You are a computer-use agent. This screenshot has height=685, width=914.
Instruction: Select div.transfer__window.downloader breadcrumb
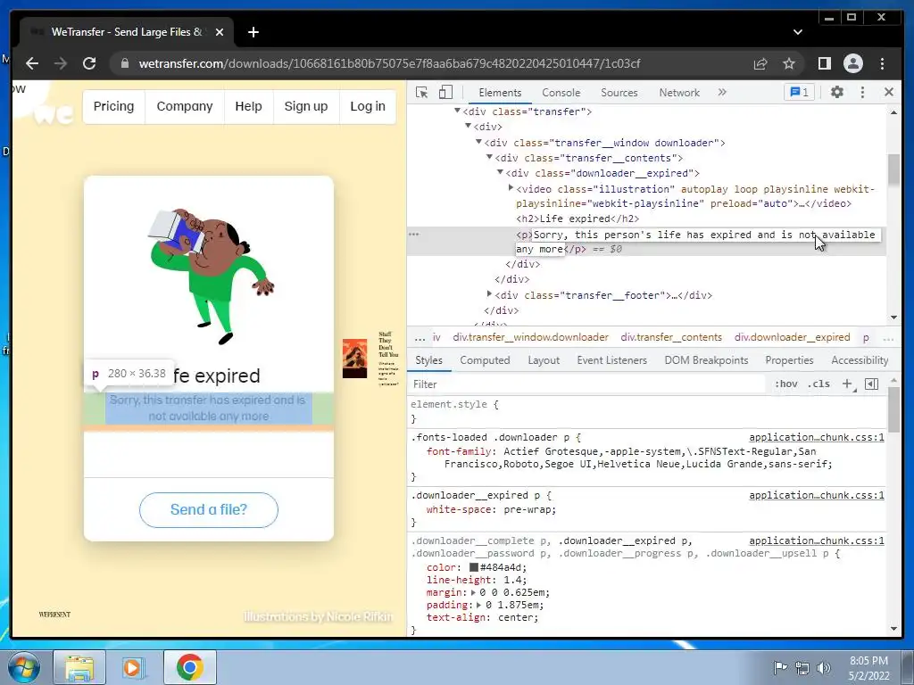[x=530, y=337]
